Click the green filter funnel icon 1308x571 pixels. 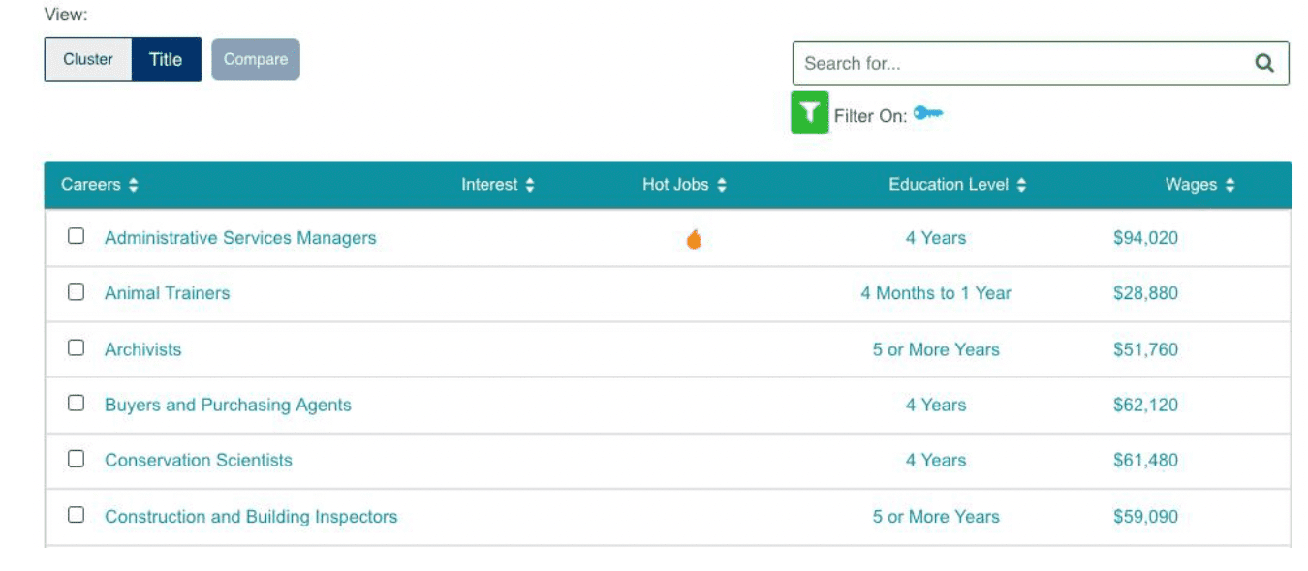coord(810,112)
